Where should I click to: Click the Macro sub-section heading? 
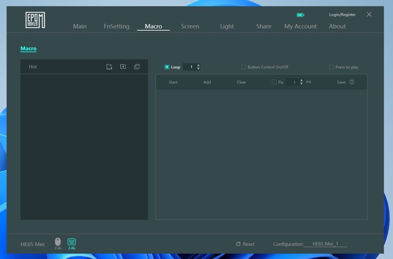[28, 49]
